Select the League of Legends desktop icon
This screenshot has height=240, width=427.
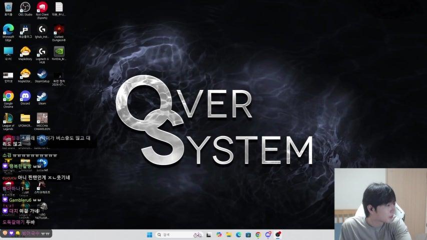[8, 121]
